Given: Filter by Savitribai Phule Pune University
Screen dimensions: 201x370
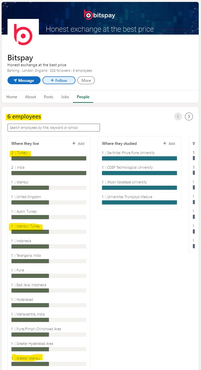Looking at the screenshot, I should click(x=139, y=156).
